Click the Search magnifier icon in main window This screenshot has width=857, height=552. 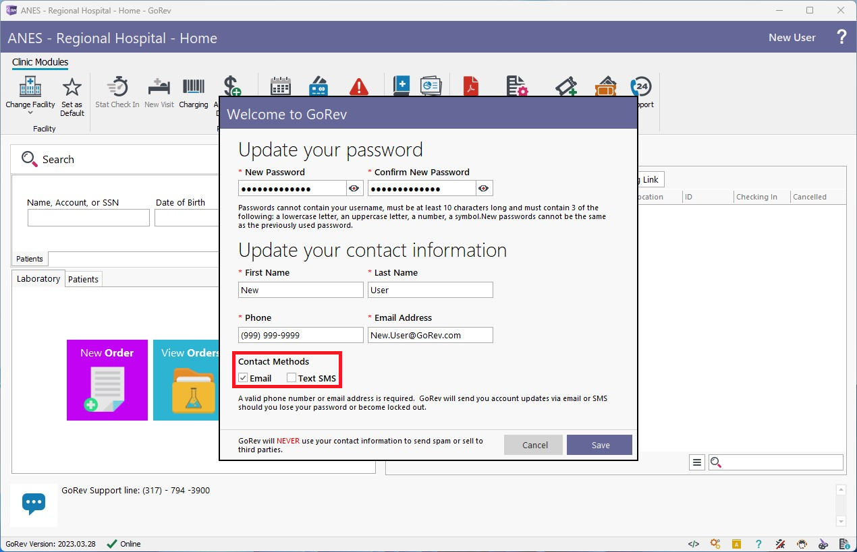(x=30, y=159)
